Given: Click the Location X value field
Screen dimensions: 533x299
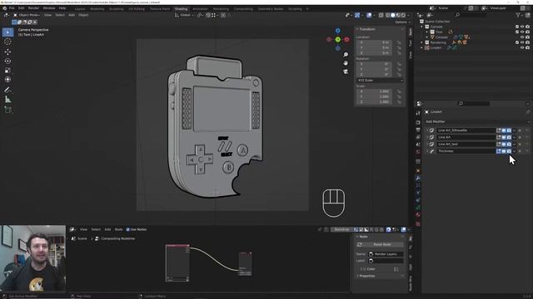Looking at the screenshot, I should click(x=374, y=42).
